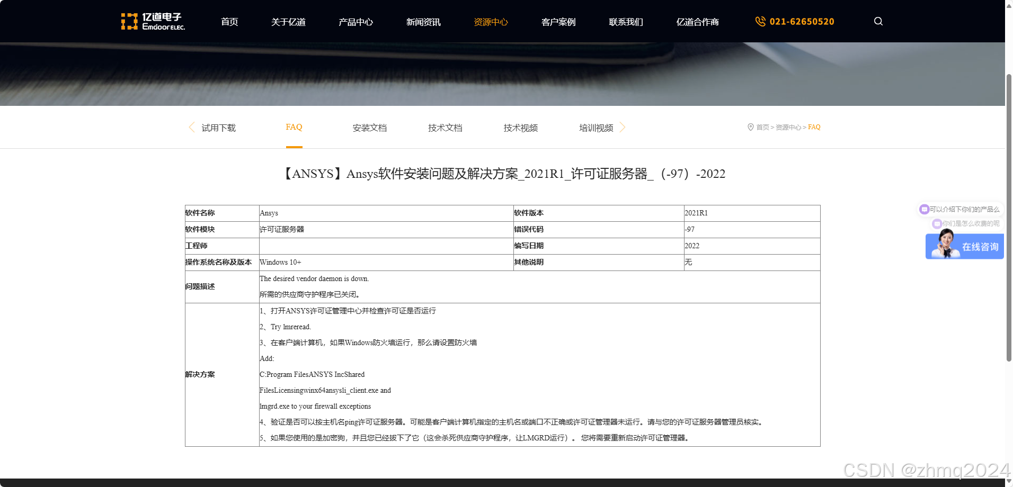
Task: Select the FAQ tab
Action: coord(294,127)
